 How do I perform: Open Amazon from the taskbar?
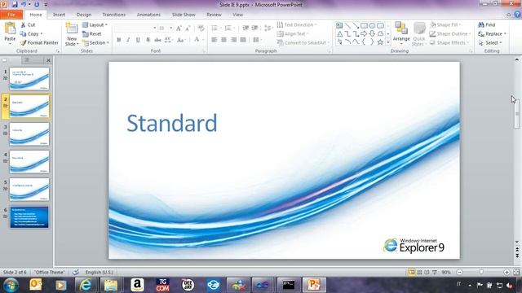click(137, 285)
